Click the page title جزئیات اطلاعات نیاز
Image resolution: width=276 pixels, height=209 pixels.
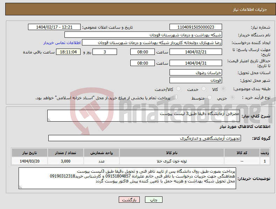(x=250, y=9)
